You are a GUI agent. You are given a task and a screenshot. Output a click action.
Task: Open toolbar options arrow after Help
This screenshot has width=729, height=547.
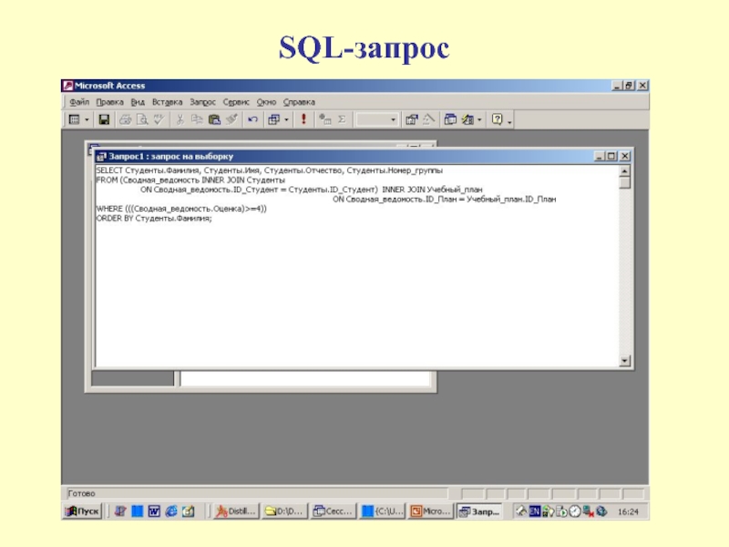(509, 121)
